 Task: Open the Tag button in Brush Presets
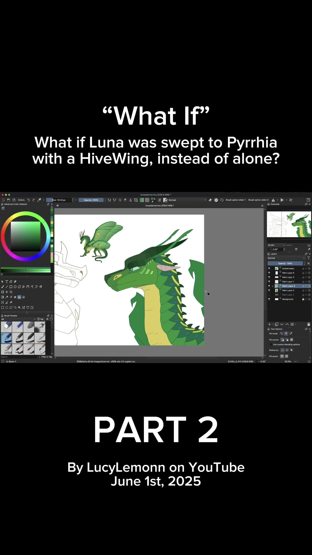[x=41, y=319]
